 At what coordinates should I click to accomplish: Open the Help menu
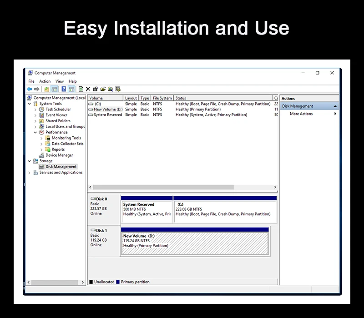73,81
